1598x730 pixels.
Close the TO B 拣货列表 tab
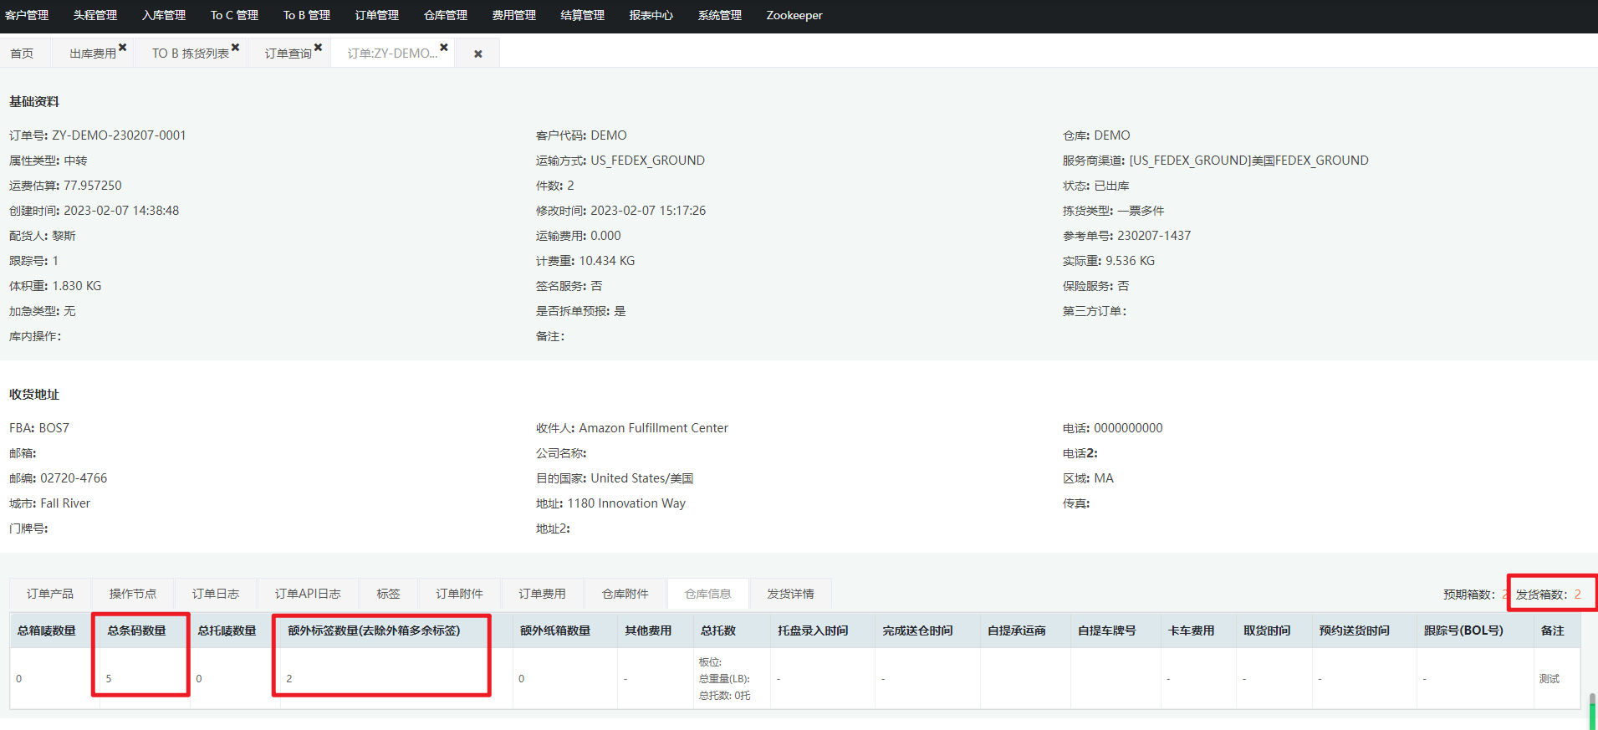coord(236,48)
